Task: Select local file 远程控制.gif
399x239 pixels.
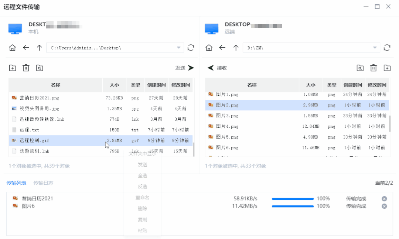Action: click(100, 140)
